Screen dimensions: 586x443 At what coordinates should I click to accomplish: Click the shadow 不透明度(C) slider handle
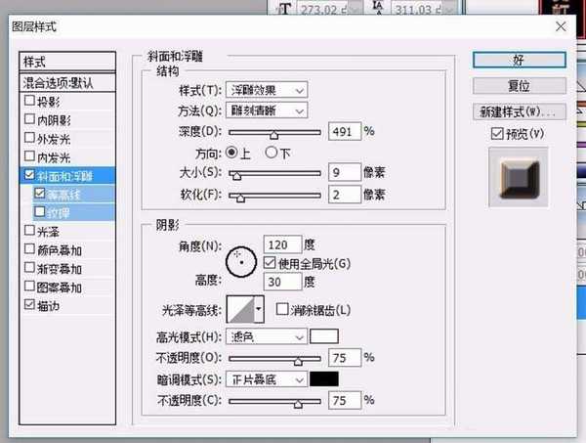[x=298, y=404]
